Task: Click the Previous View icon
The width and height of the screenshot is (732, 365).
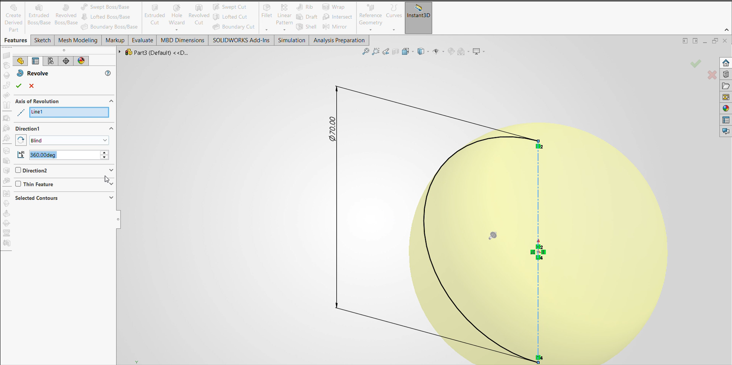Action: coord(386,51)
